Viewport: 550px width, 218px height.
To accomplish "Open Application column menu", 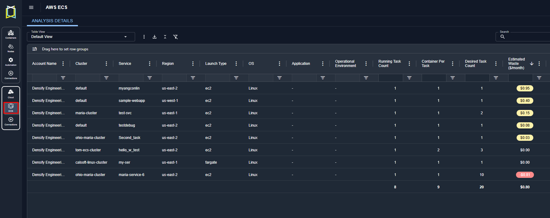I will 323,64.
